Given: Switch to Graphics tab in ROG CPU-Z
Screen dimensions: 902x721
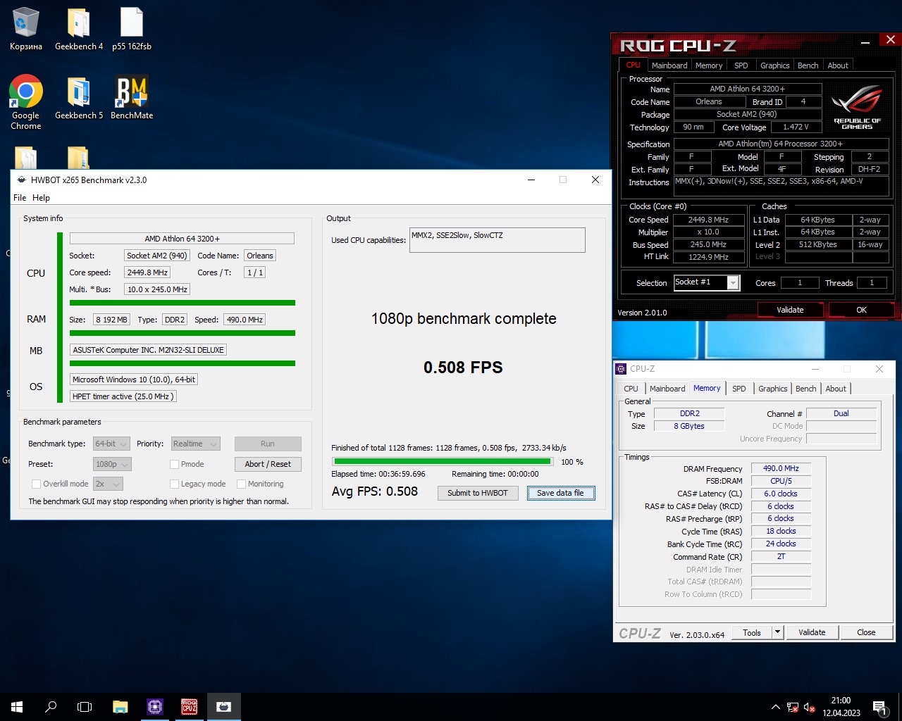Looking at the screenshot, I should [774, 65].
